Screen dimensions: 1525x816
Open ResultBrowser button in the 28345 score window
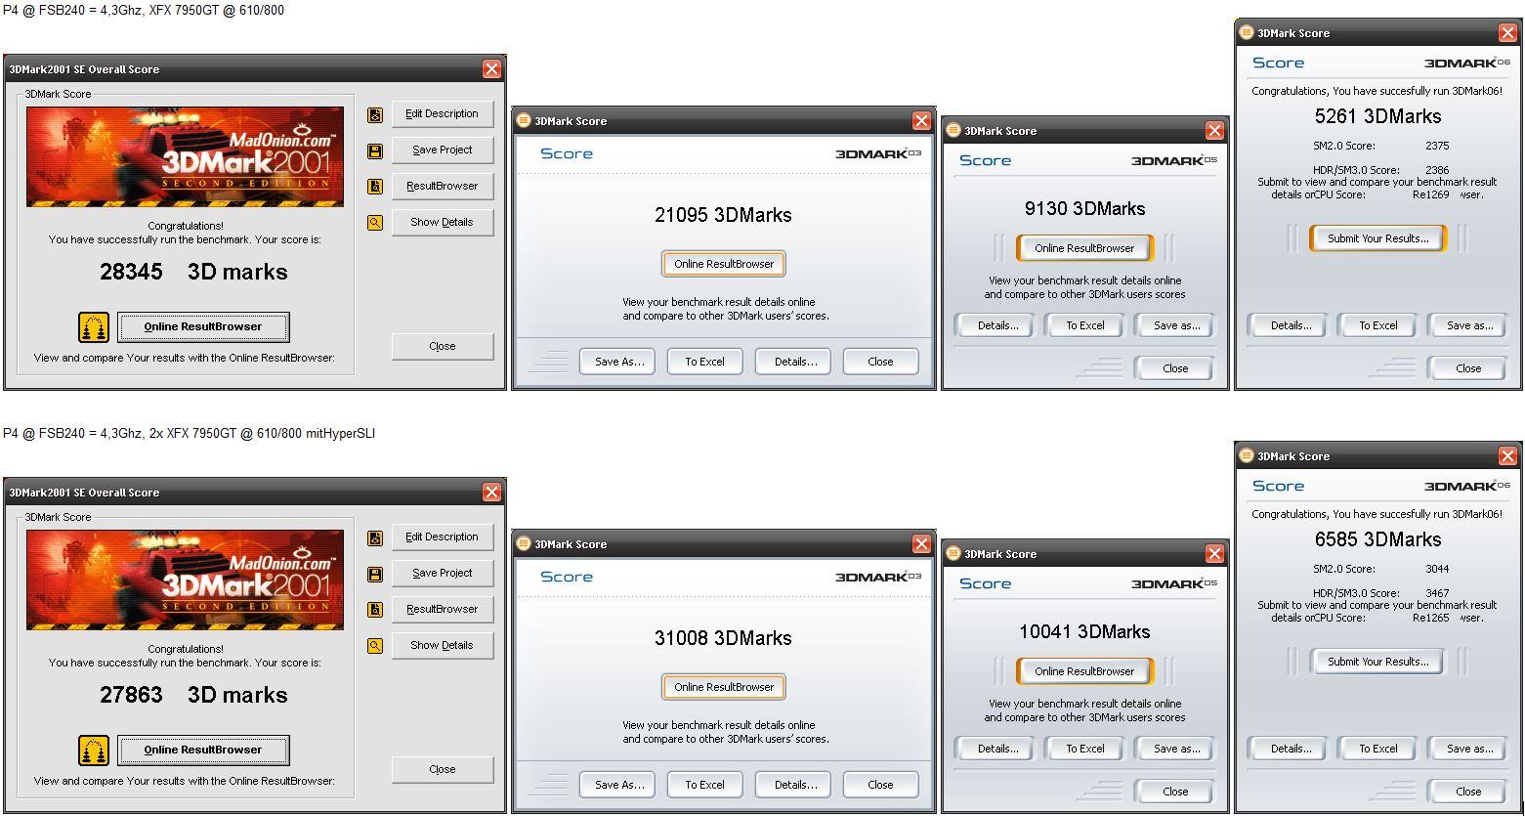pyautogui.click(x=443, y=186)
